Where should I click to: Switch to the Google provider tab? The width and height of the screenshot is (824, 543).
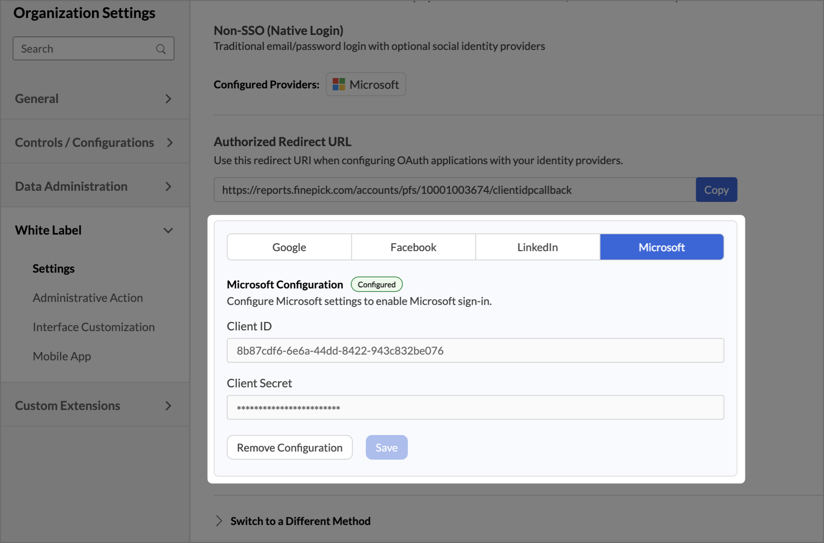pos(289,247)
